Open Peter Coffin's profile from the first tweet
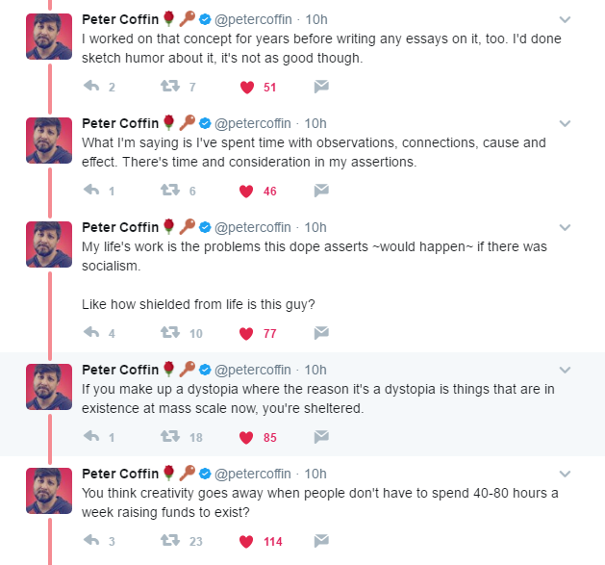 click(x=119, y=18)
